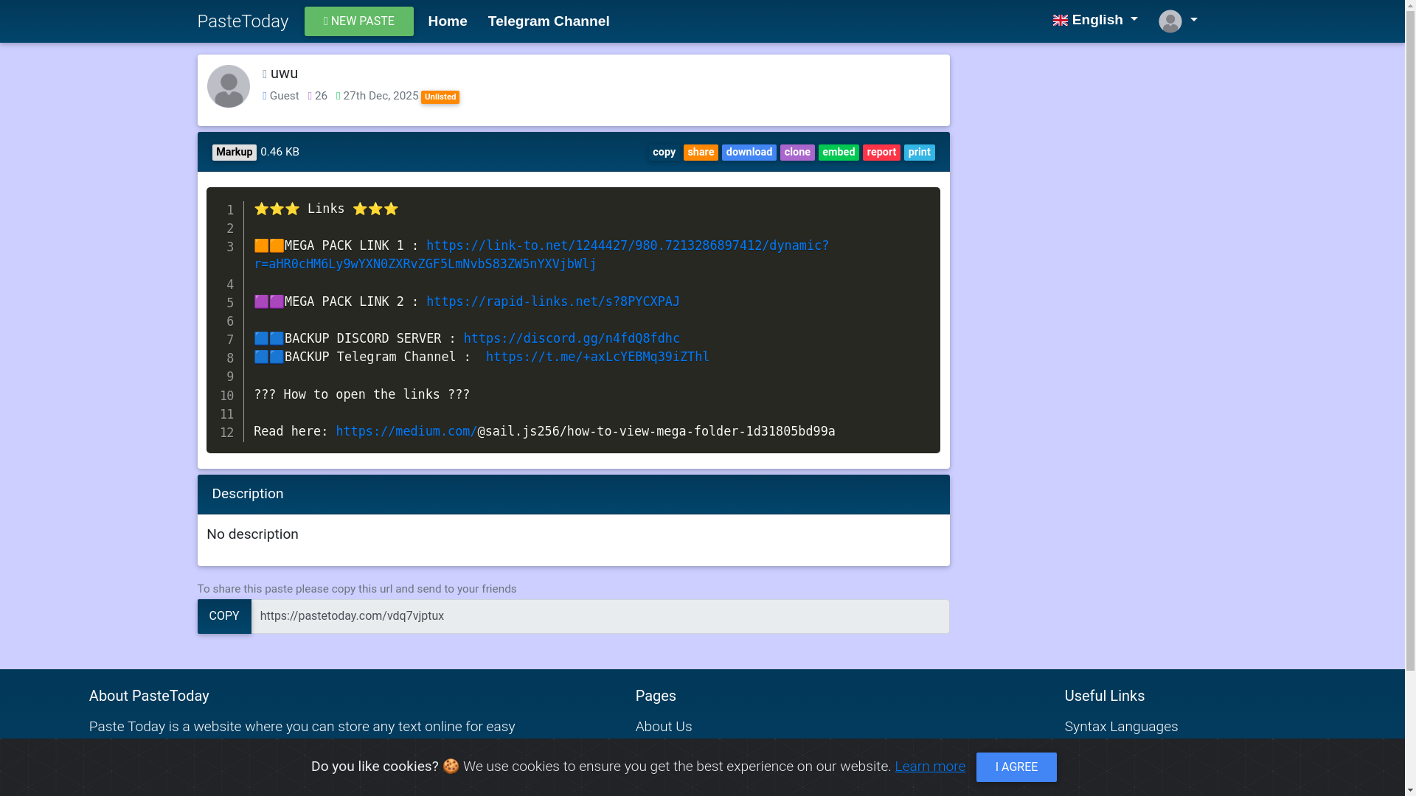
Task: Click the COPY url button
Action: (x=224, y=616)
